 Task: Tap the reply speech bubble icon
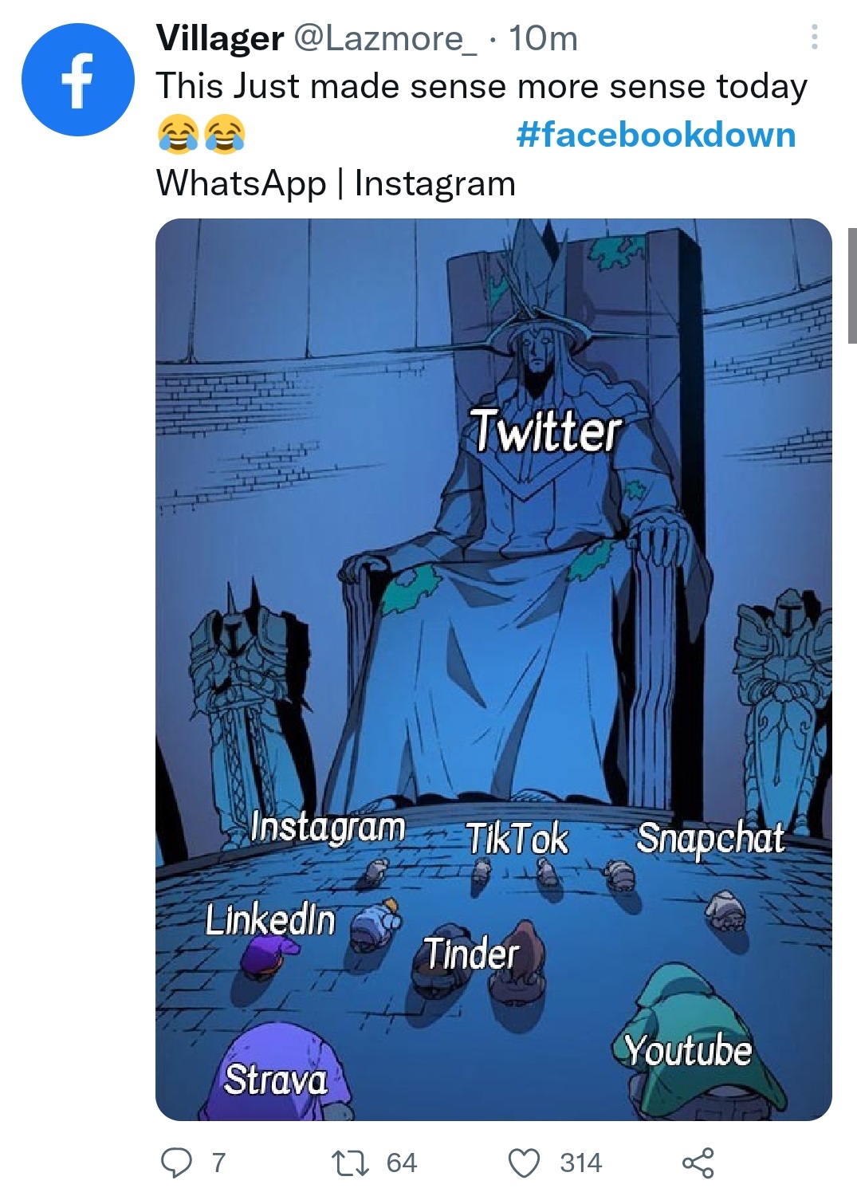pos(176,1163)
